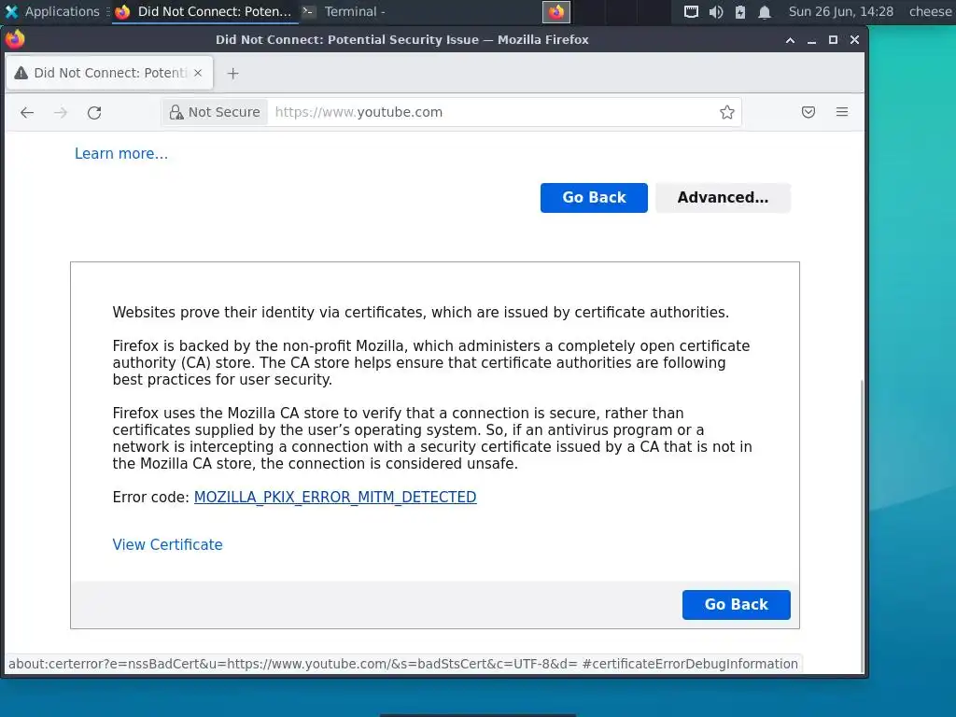The image size is (956, 717).
Task: Open the cheese user menu
Action: click(x=931, y=11)
